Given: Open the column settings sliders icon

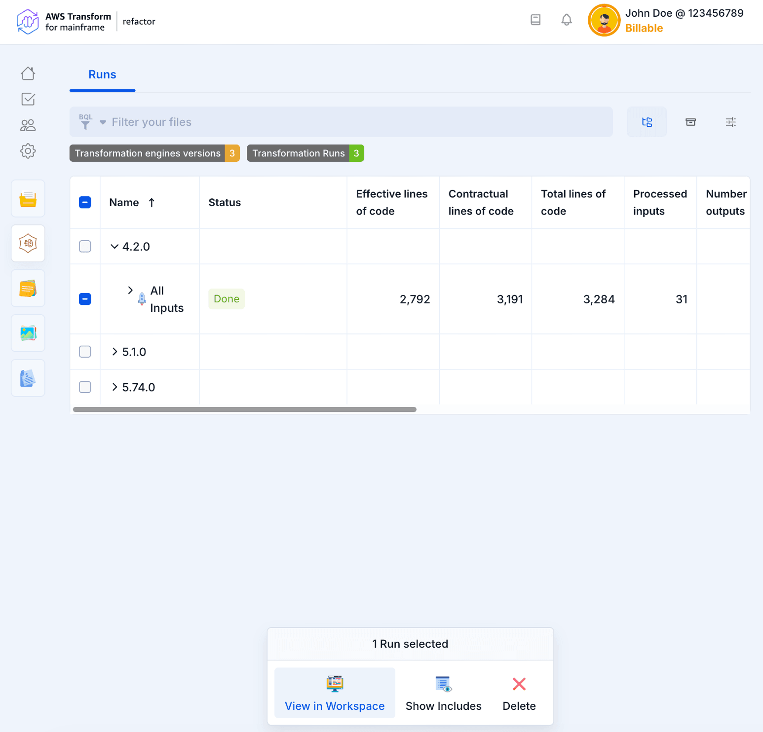Looking at the screenshot, I should click(x=731, y=122).
